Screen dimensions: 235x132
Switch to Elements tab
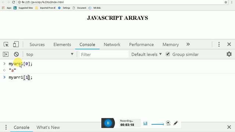click(62, 44)
